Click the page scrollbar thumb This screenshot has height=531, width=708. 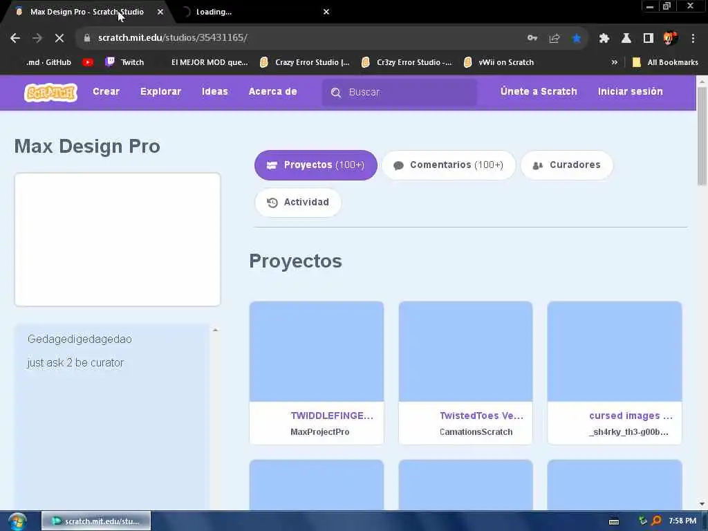[x=702, y=136]
